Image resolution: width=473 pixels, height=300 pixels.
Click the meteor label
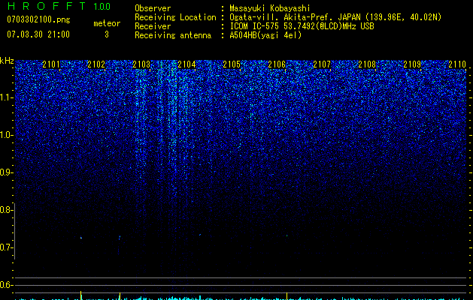click(x=107, y=23)
